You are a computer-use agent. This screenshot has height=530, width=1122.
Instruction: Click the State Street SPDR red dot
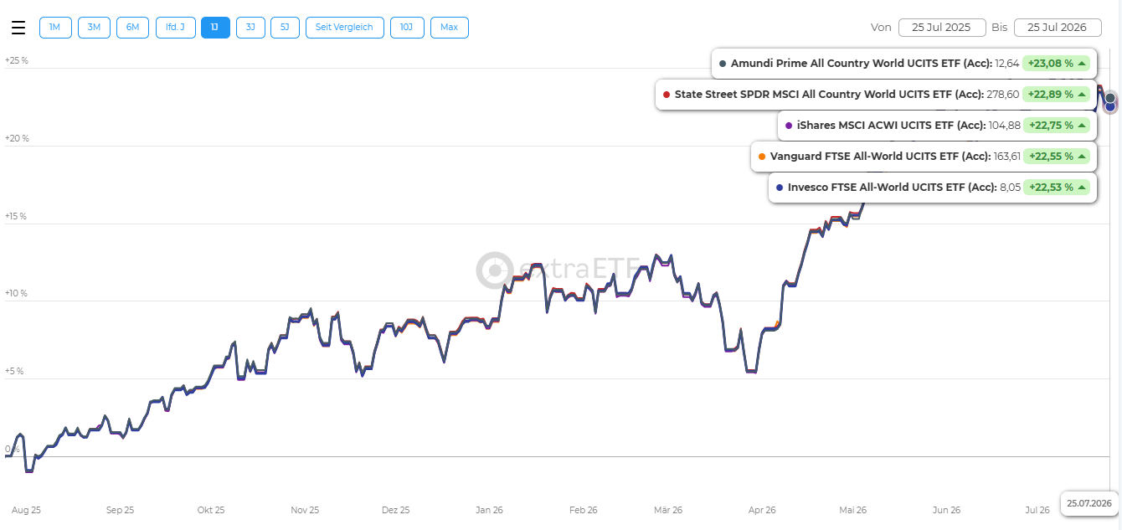667,95
